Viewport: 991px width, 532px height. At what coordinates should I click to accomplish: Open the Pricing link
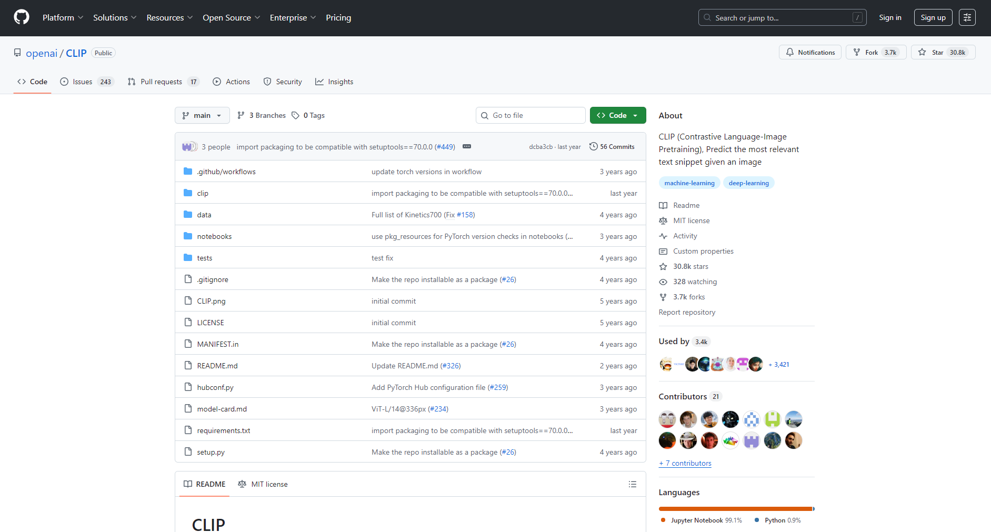pos(338,17)
